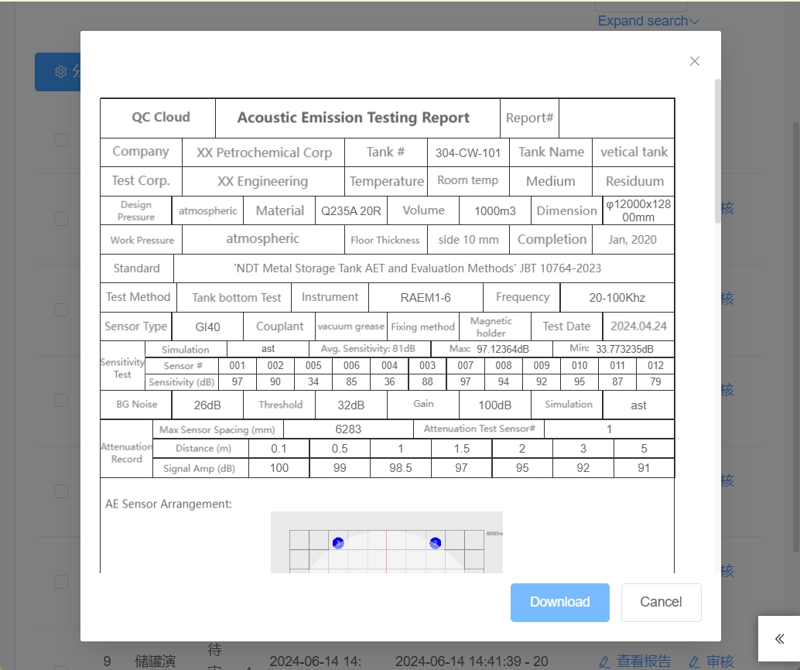Click the double-chevron collapse panel icon

(x=779, y=638)
